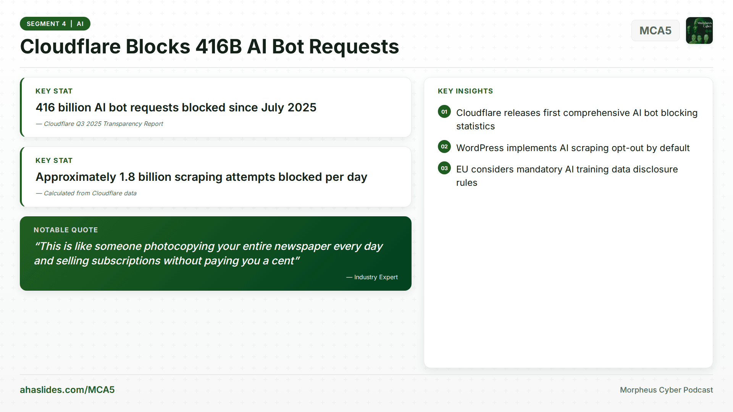The image size is (733, 412).
Task: Click the Segment 4 AI pill label
Action: coord(55,24)
